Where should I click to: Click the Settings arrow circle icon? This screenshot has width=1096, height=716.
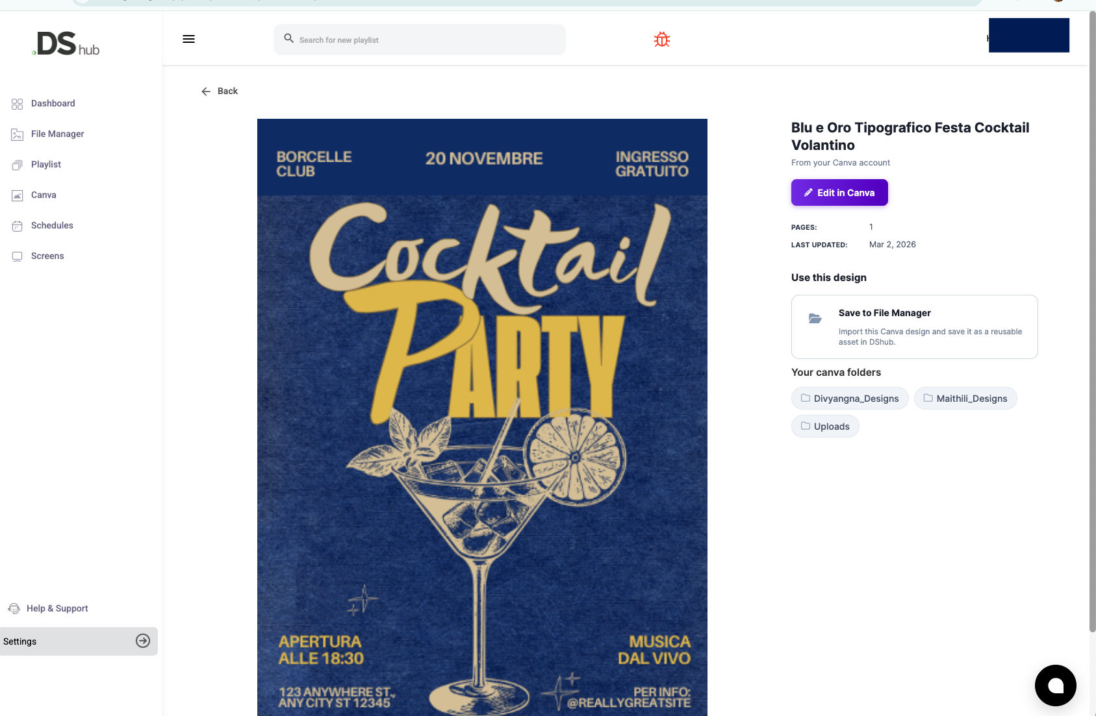(143, 641)
